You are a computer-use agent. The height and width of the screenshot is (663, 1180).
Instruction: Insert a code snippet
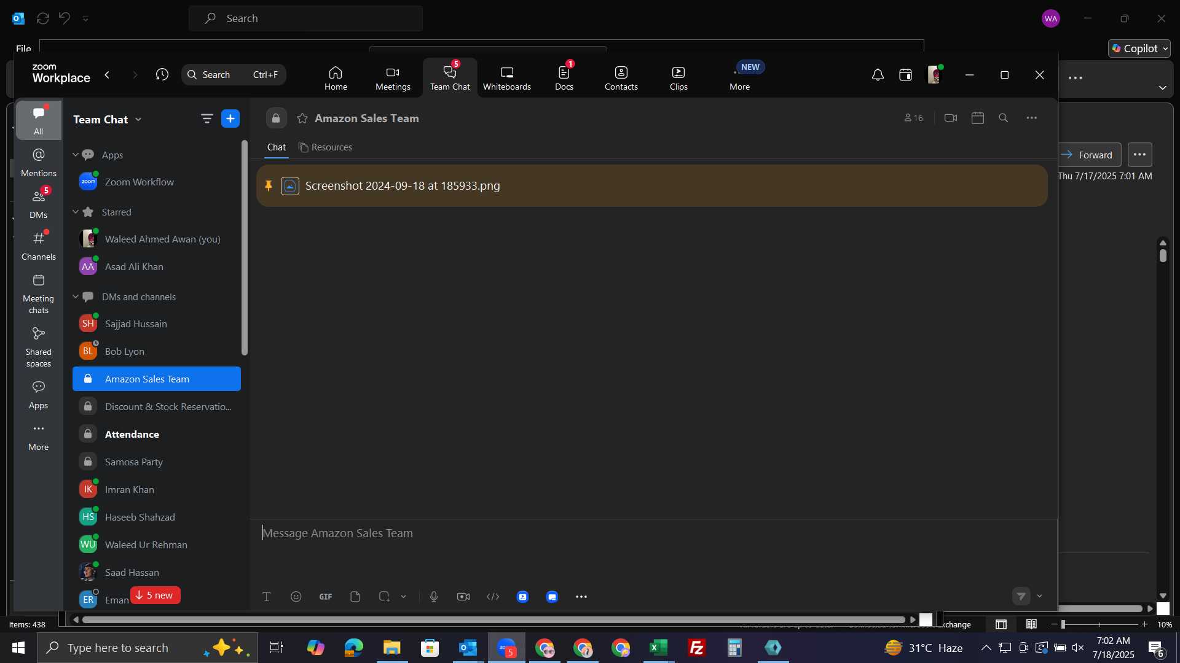(x=493, y=597)
